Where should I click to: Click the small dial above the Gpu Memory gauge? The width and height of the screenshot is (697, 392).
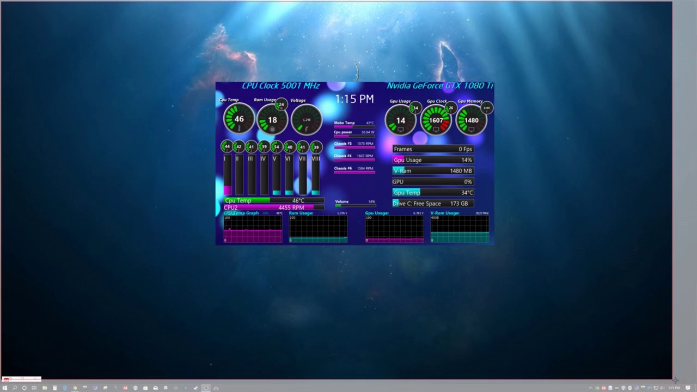click(x=487, y=108)
